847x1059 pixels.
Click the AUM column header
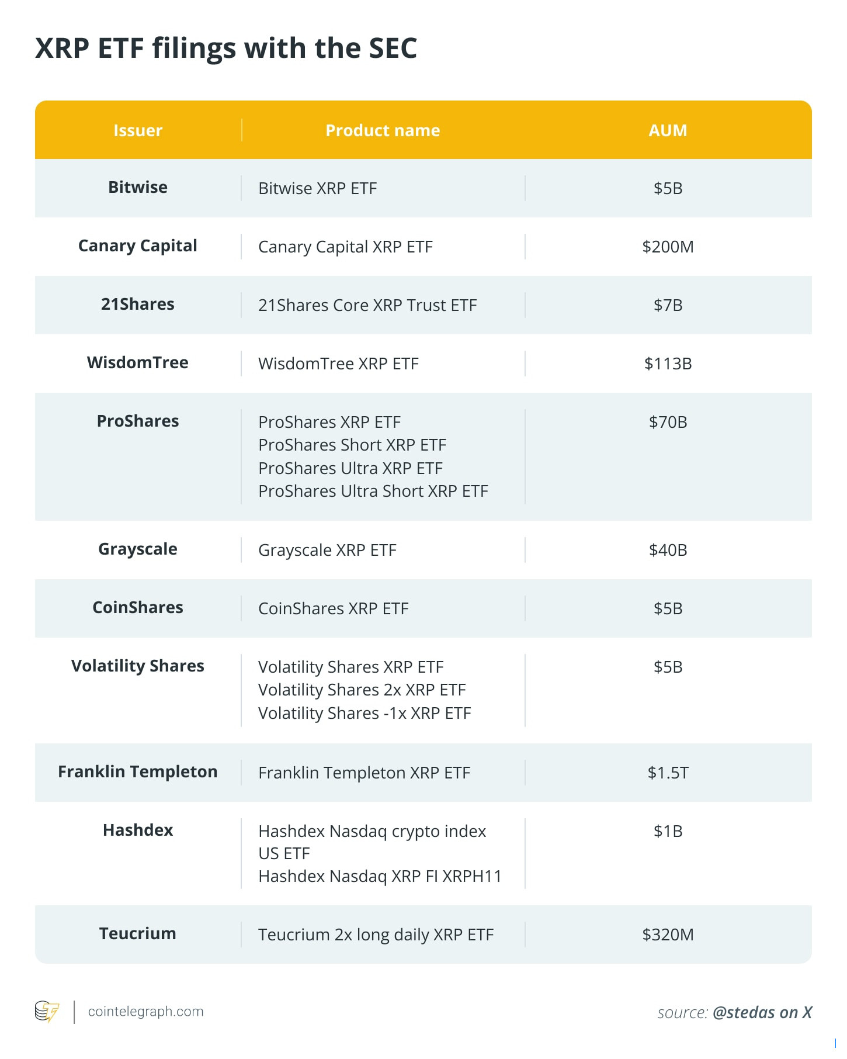tap(668, 130)
